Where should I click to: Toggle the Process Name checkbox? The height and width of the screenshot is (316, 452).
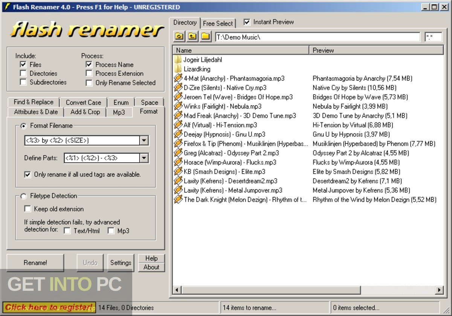point(89,64)
